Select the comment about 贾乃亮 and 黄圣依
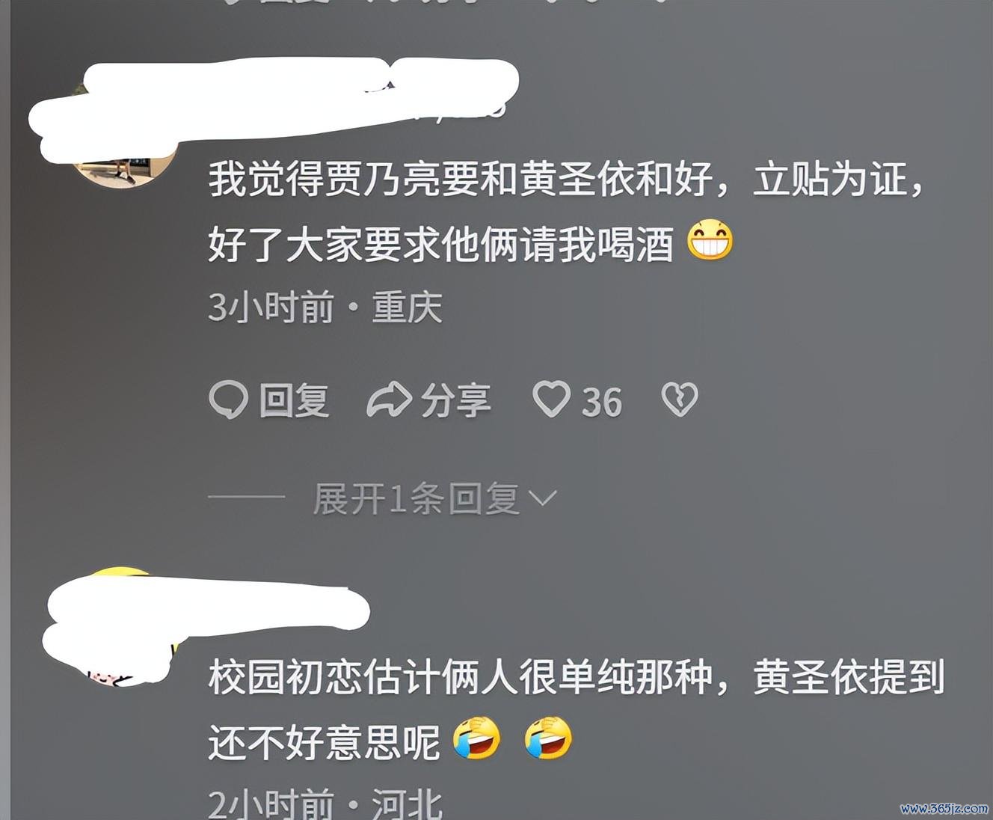 point(567,212)
